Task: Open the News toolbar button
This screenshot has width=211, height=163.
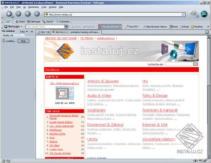Action: click(174, 27)
